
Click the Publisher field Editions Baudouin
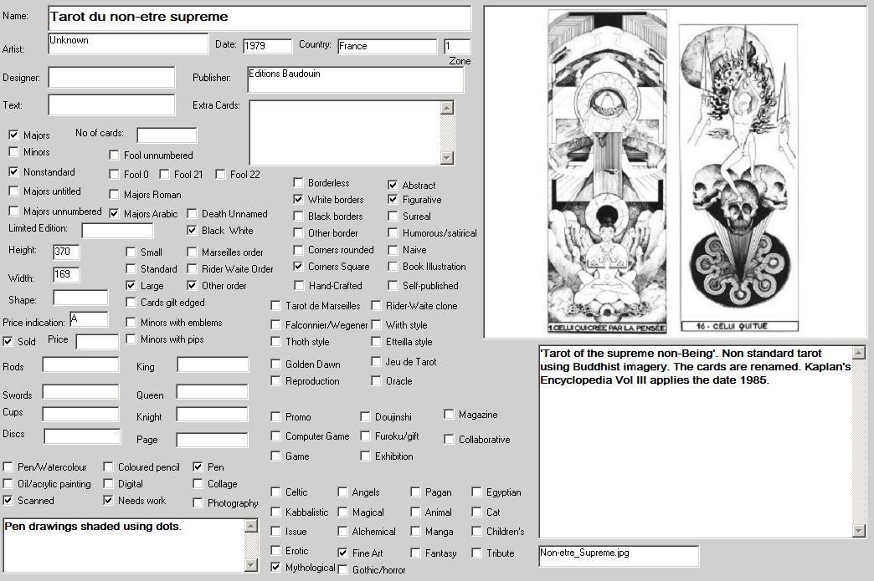pos(355,79)
